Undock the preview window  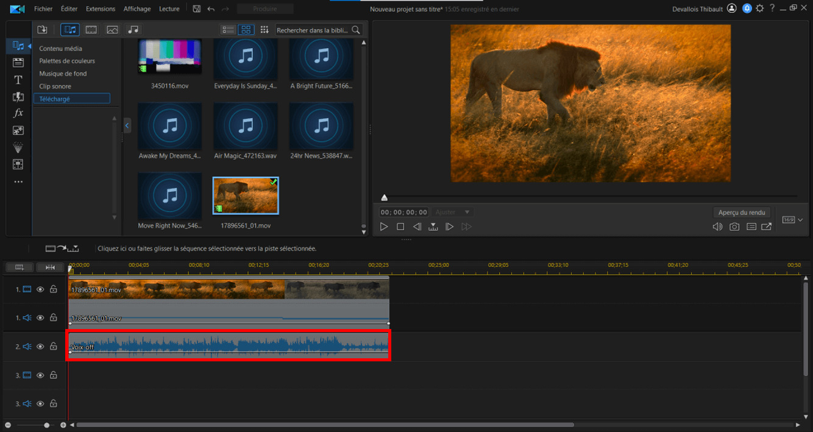767,227
